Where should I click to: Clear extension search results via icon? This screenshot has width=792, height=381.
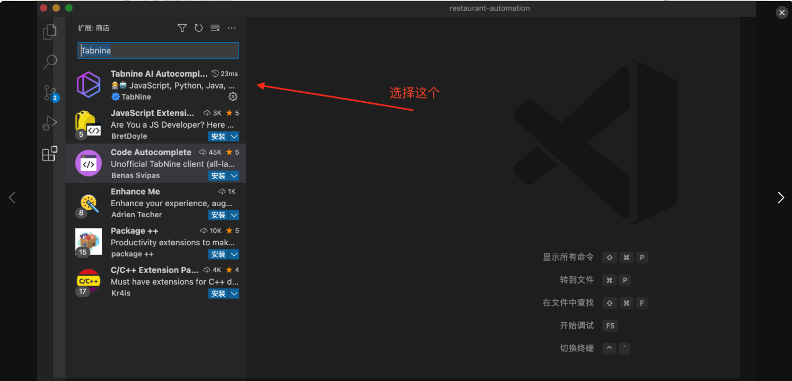215,28
